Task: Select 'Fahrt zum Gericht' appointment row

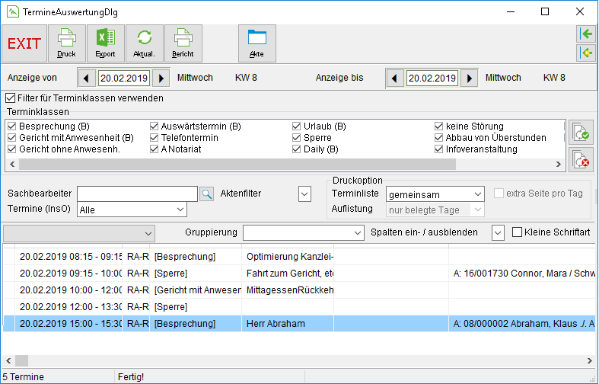Action: coord(299,274)
